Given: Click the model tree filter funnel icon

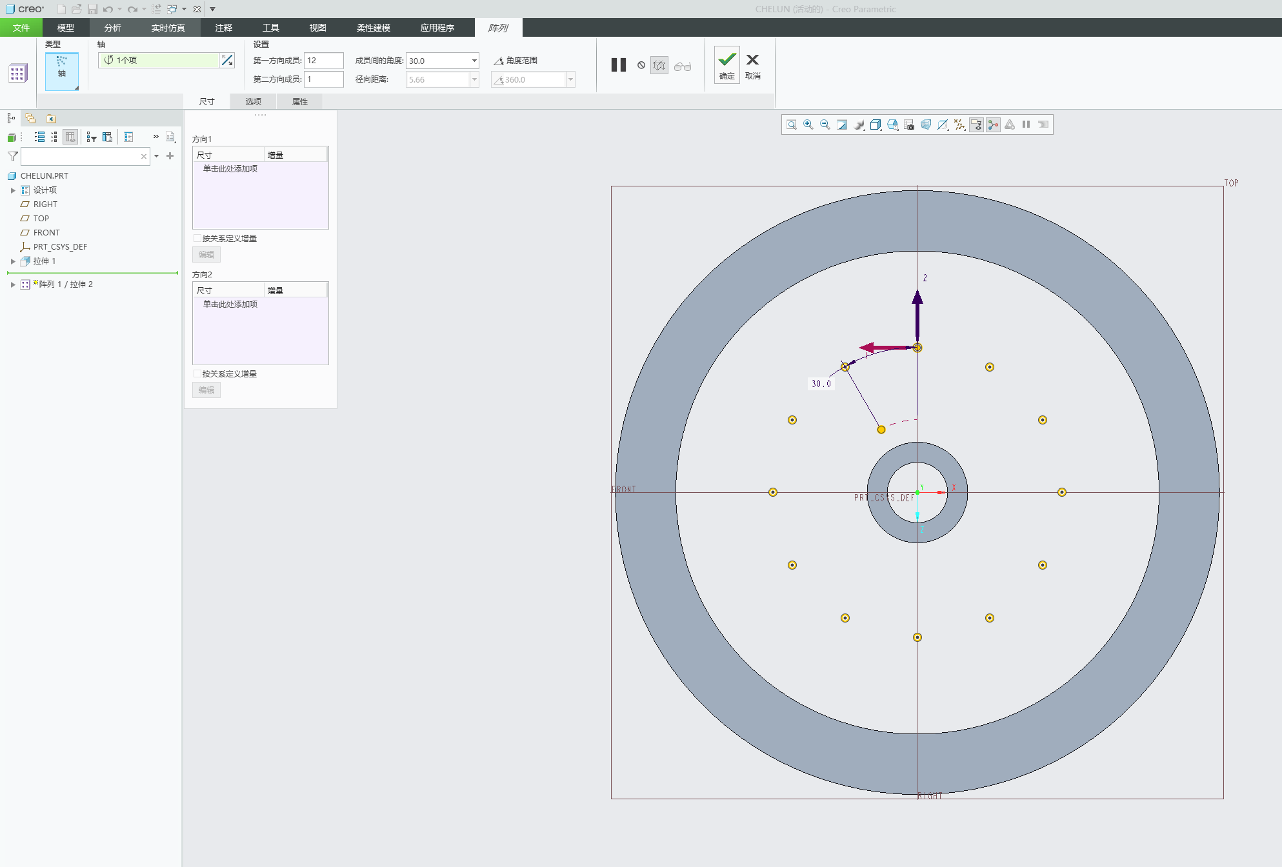Looking at the screenshot, I should [13, 156].
